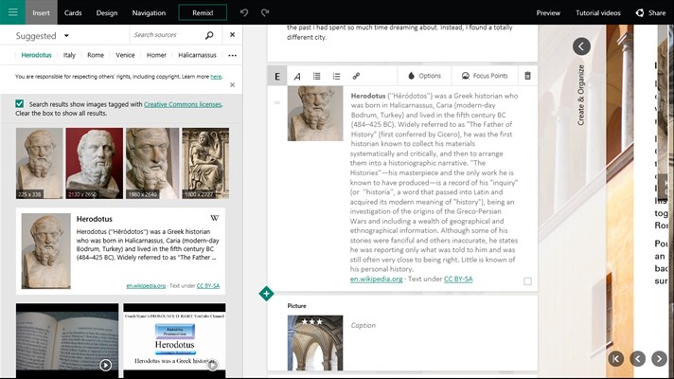Select the Italy suggestion
The image size is (674, 379).
[69, 55]
